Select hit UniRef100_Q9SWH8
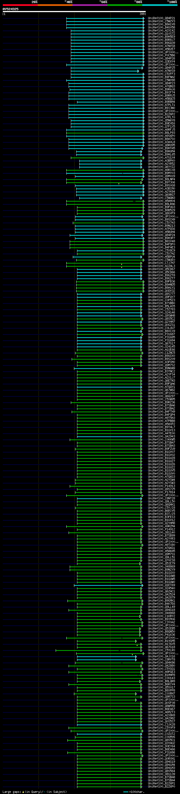The image size is (180, 794). coord(161,316)
